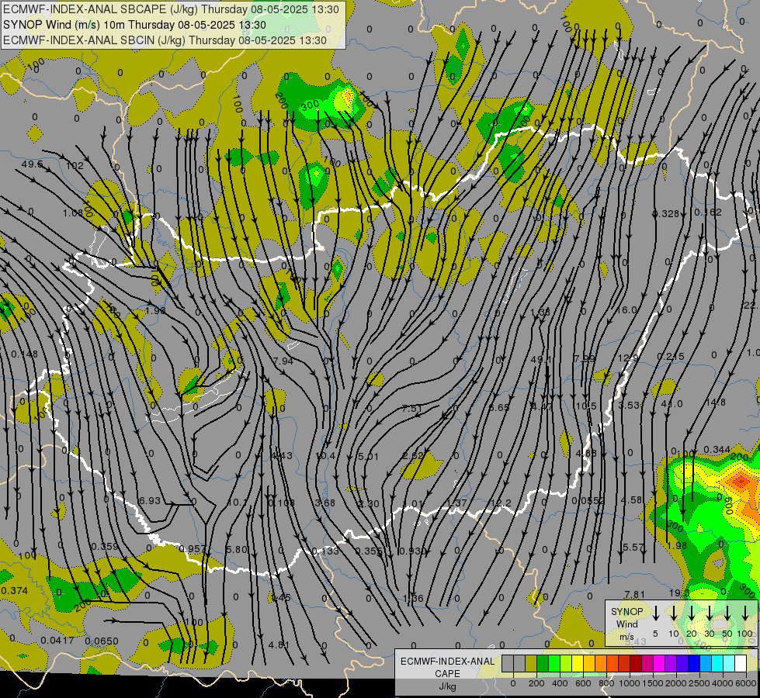Select the SBCAPE header line at top

point(171,9)
